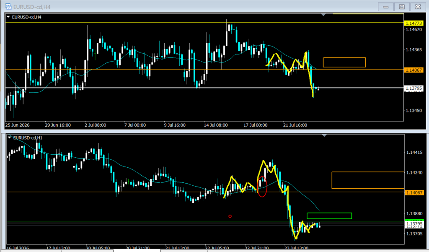Select the 1.13880 price on H1 scale
This screenshot has width=429, height=252.
414,213
